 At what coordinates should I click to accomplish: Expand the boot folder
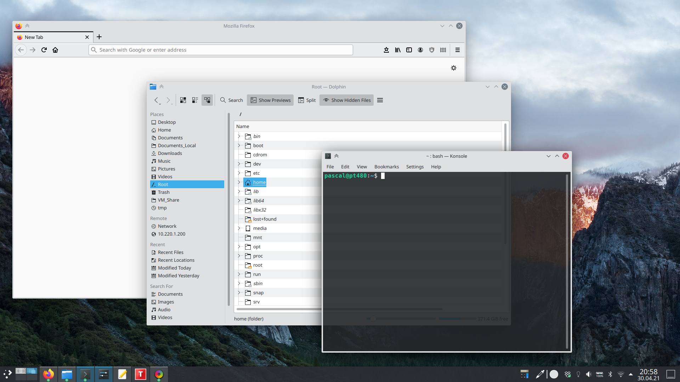coord(239,145)
